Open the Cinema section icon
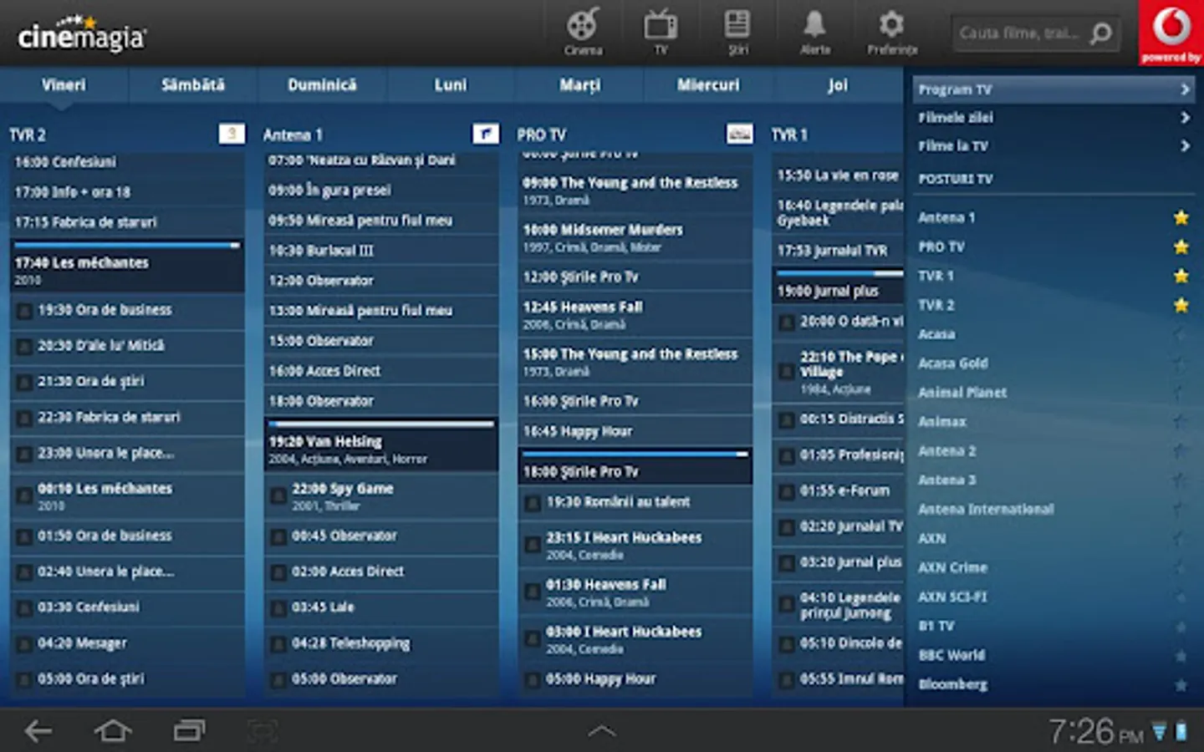This screenshot has width=1204, height=752. click(x=583, y=32)
